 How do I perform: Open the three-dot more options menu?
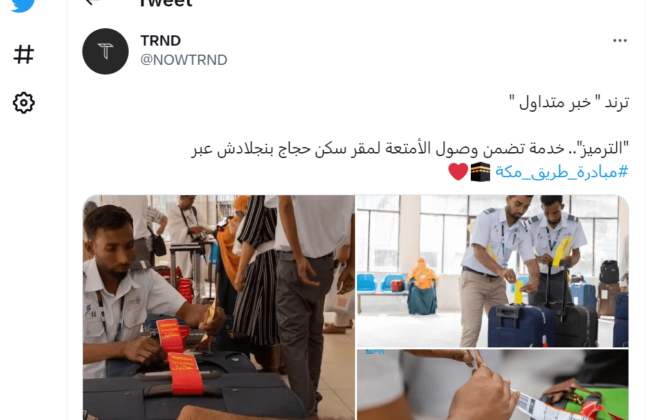point(619,40)
